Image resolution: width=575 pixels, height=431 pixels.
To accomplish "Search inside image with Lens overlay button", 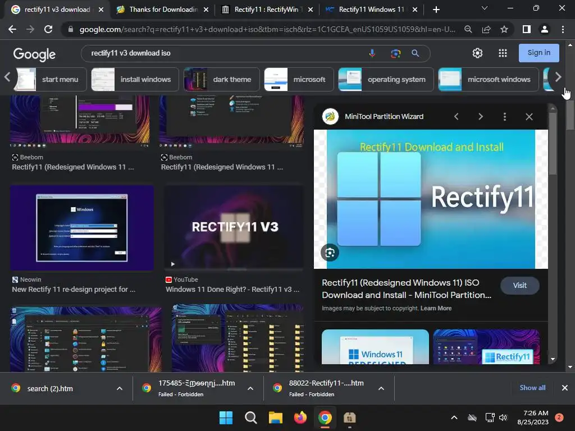I will tap(330, 253).
